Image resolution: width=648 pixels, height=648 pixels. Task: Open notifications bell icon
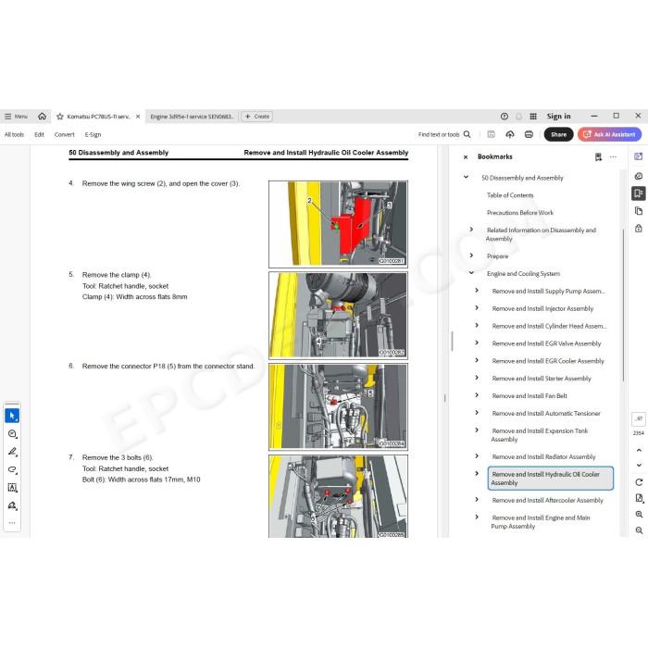click(519, 117)
